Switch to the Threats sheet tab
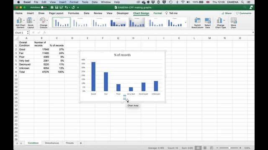 click(70, 143)
